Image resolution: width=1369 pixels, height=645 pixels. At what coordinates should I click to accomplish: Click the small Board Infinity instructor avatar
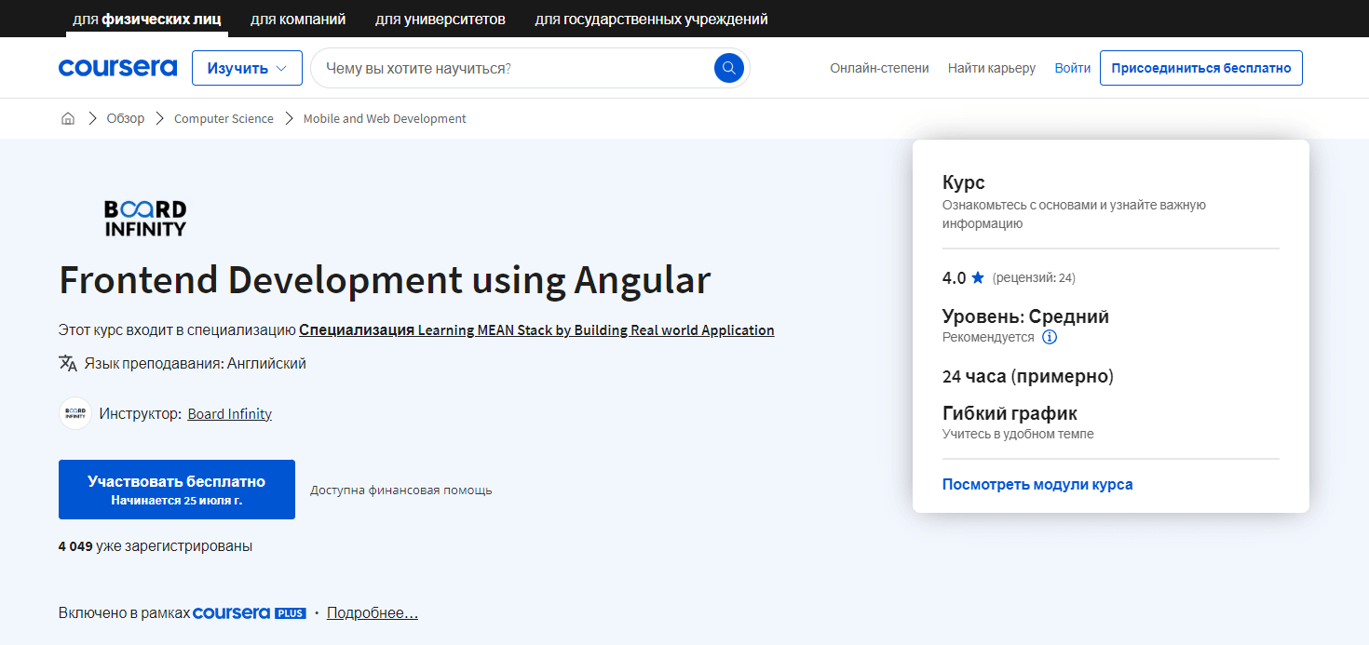point(75,413)
